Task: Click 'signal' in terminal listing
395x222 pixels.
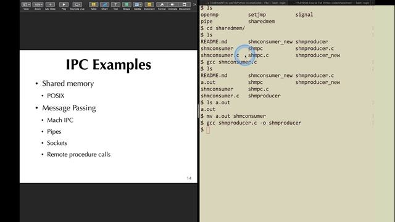Action: tap(304, 15)
